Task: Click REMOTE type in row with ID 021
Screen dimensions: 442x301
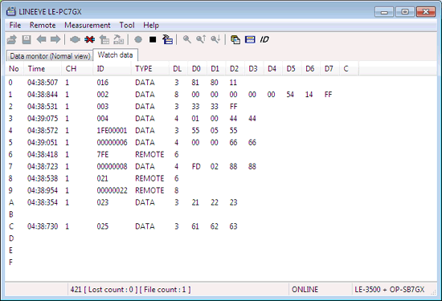Action: pos(149,178)
